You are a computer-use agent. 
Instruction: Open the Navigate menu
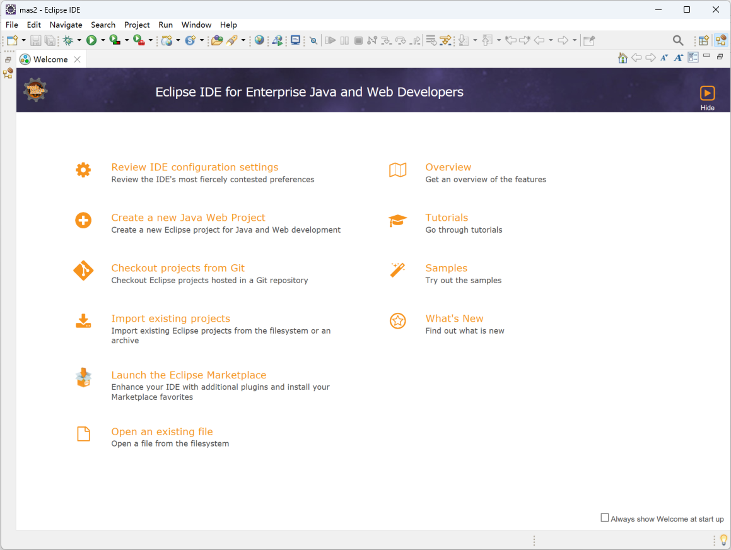pyautogui.click(x=66, y=25)
